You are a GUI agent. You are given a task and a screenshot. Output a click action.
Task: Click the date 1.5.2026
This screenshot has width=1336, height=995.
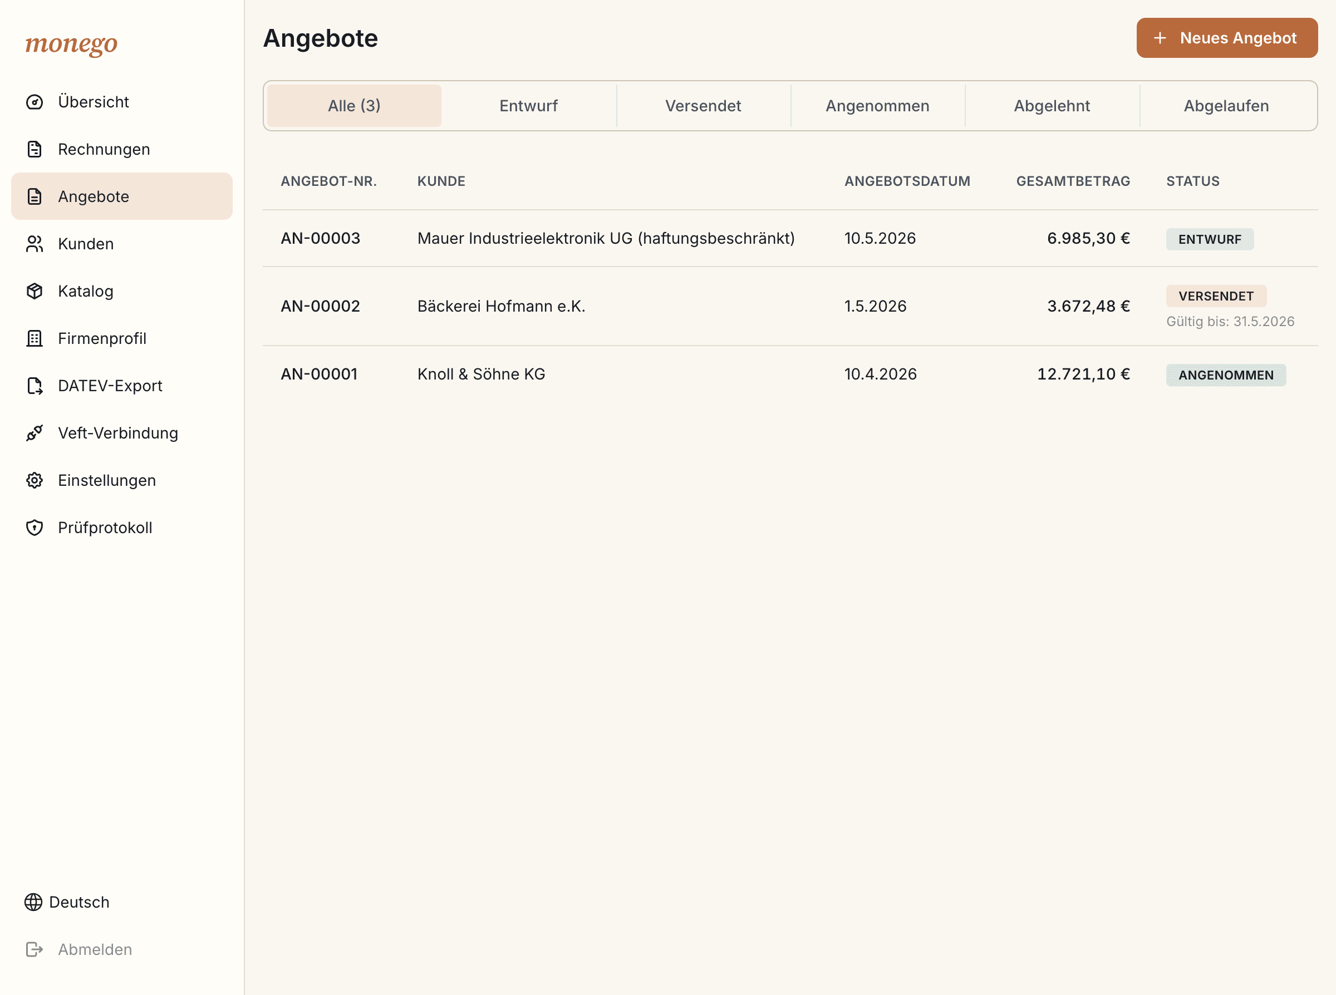[875, 307]
